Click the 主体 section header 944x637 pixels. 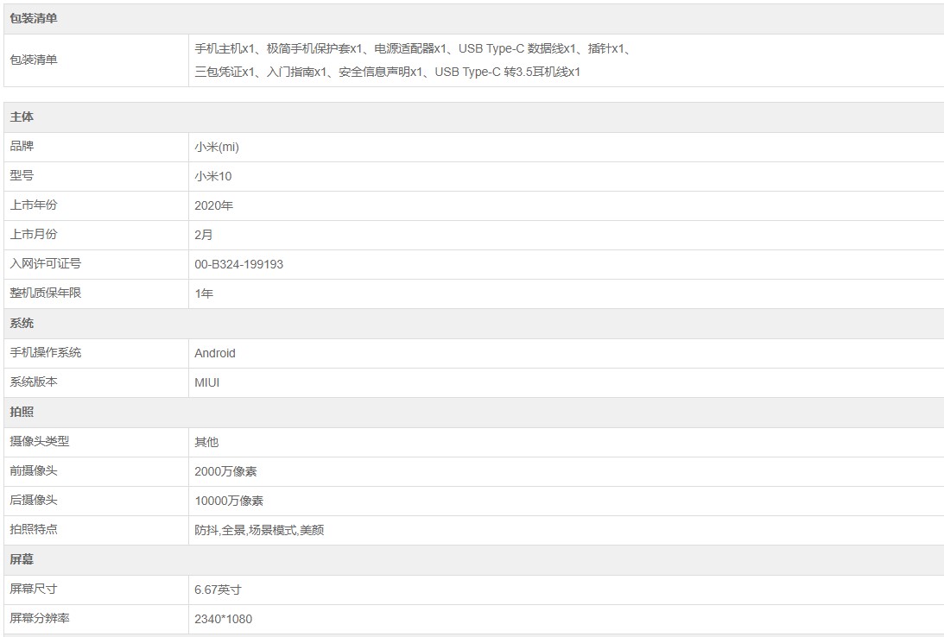tap(22, 117)
